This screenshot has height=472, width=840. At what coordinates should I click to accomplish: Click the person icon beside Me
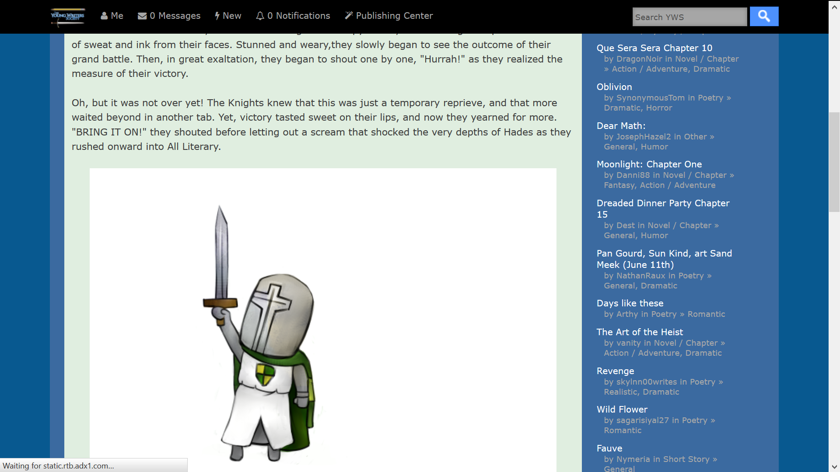[104, 16]
